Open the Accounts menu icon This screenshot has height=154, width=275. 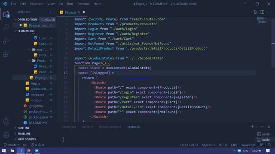[6, 121]
